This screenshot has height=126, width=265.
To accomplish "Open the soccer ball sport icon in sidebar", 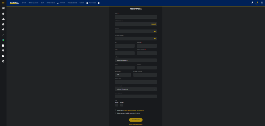I will (3, 8).
